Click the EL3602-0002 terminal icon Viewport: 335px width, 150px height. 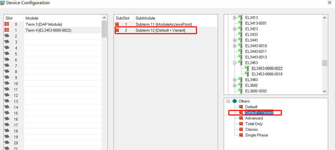click(x=240, y=91)
